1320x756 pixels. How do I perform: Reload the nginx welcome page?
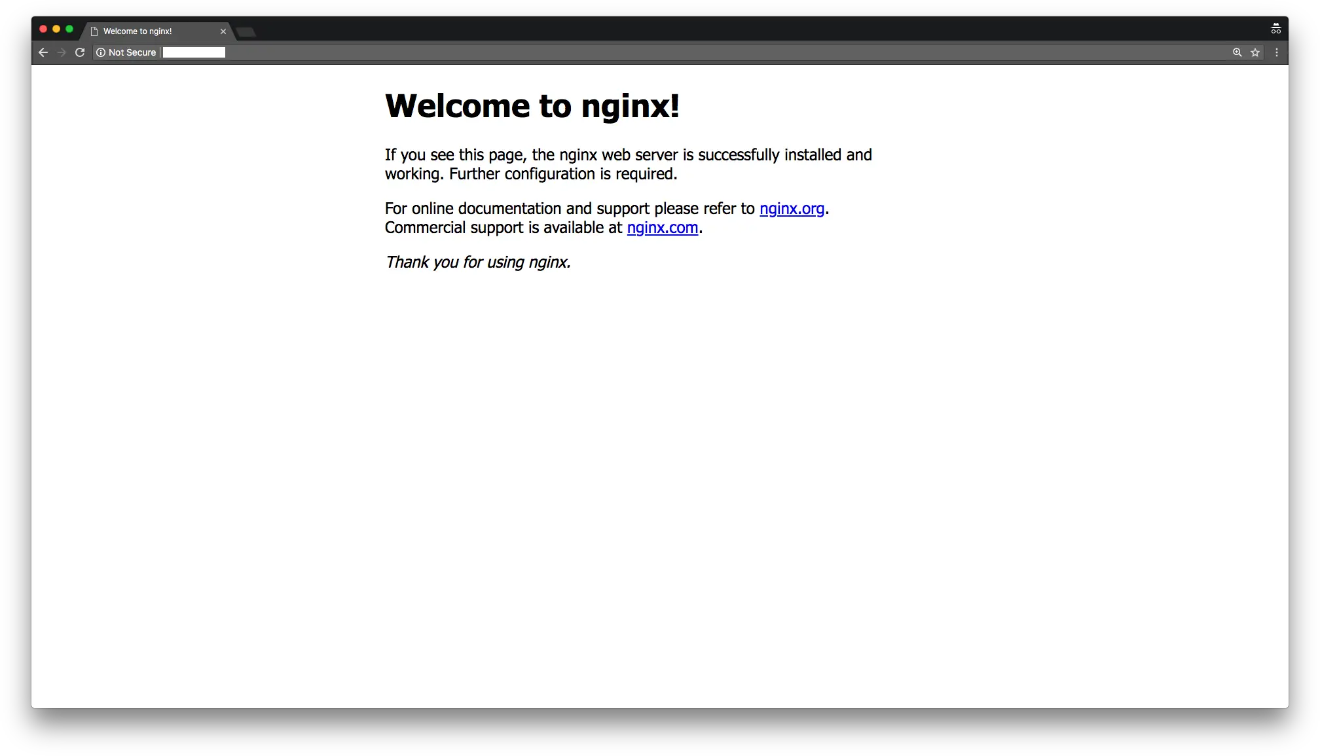coord(80,52)
